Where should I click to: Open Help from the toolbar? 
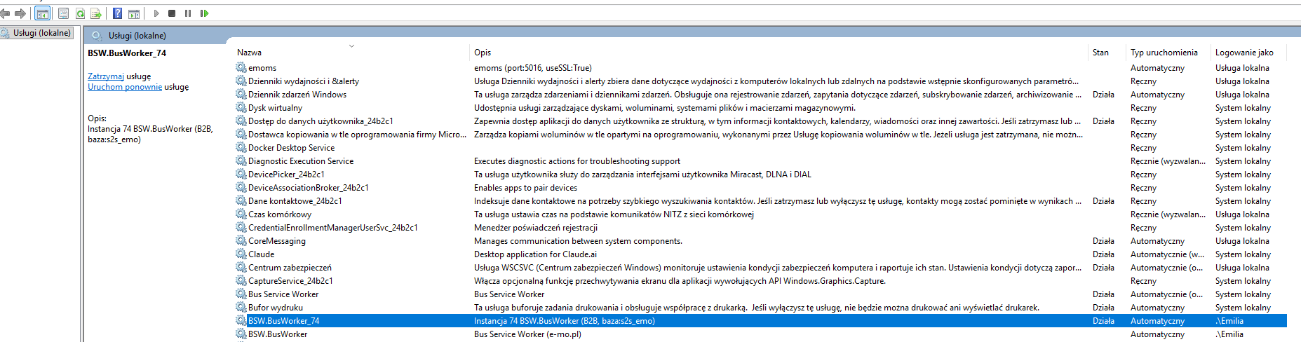click(x=117, y=13)
